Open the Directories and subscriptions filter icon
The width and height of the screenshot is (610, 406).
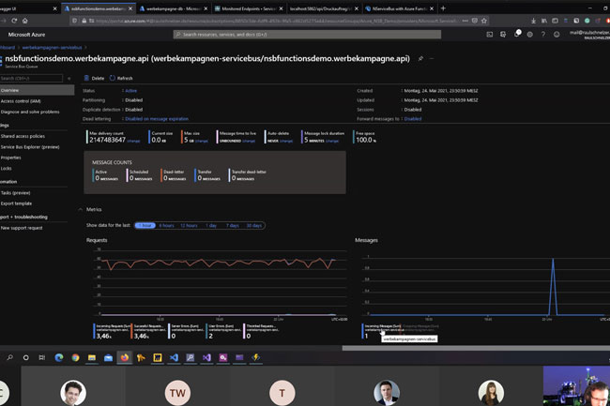(x=503, y=35)
